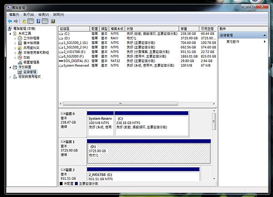This screenshot has width=273, height=197.
Task: Select hatched (D:) 3725.90 GB partition block
Action: point(149,152)
